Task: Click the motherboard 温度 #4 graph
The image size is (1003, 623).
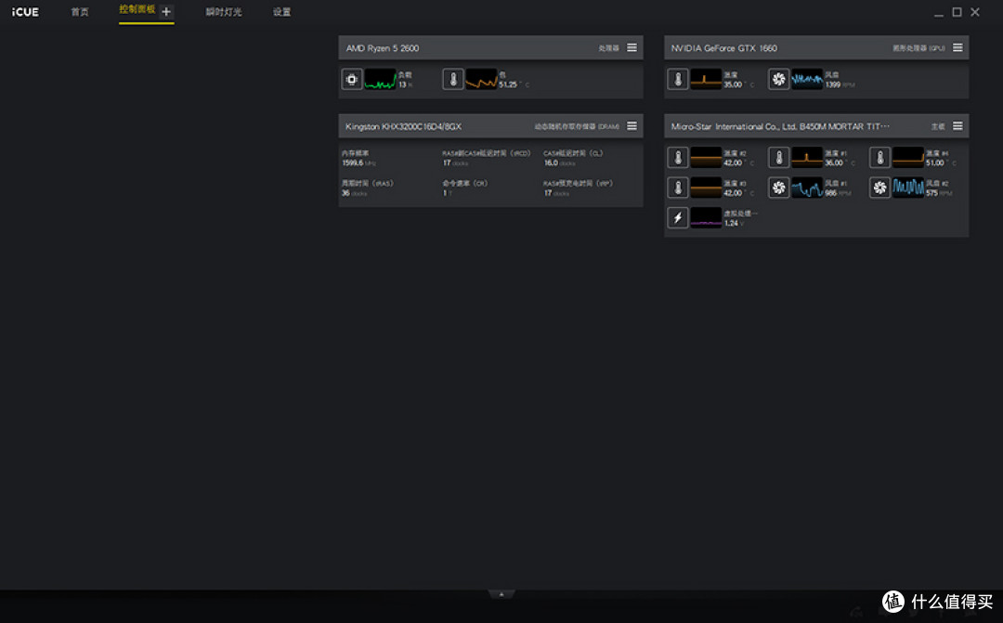Action: [x=908, y=157]
